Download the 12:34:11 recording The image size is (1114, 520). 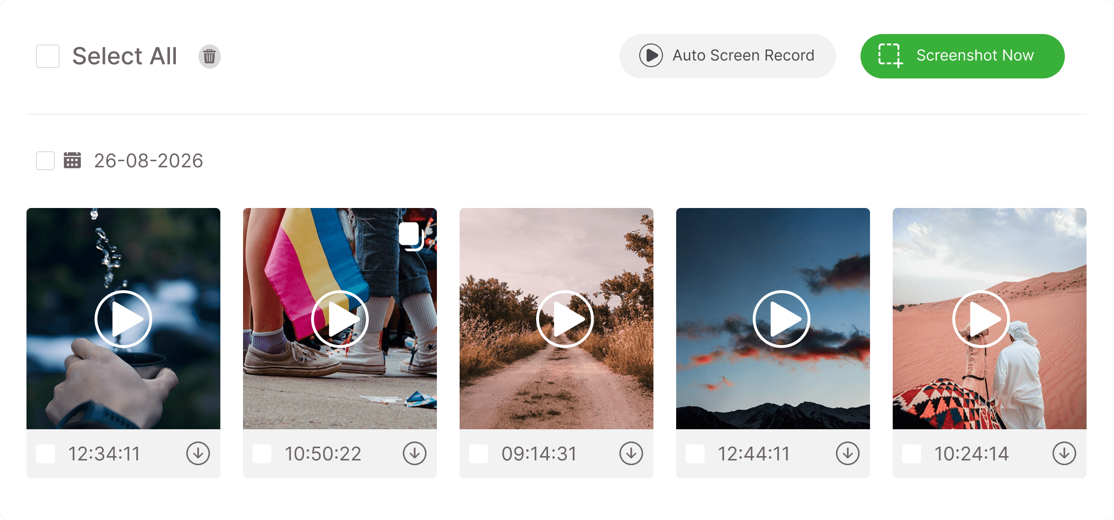(198, 453)
